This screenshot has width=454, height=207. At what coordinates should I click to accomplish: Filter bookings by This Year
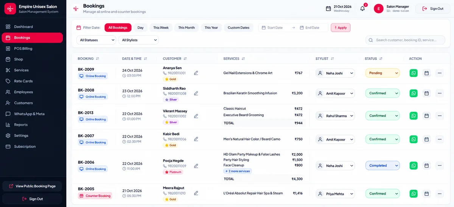click(211, 28)
